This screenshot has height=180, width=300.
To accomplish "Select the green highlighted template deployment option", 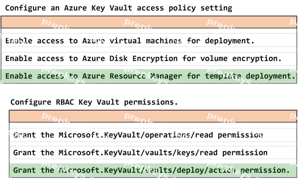I will coord(149,76).
